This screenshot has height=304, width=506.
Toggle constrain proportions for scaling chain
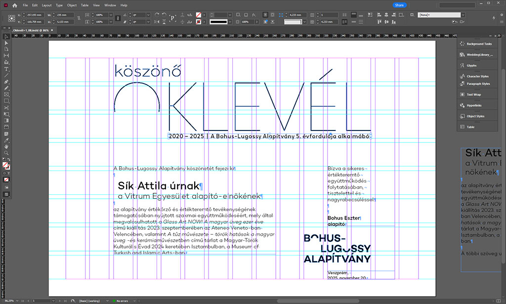tap(118, 18)
